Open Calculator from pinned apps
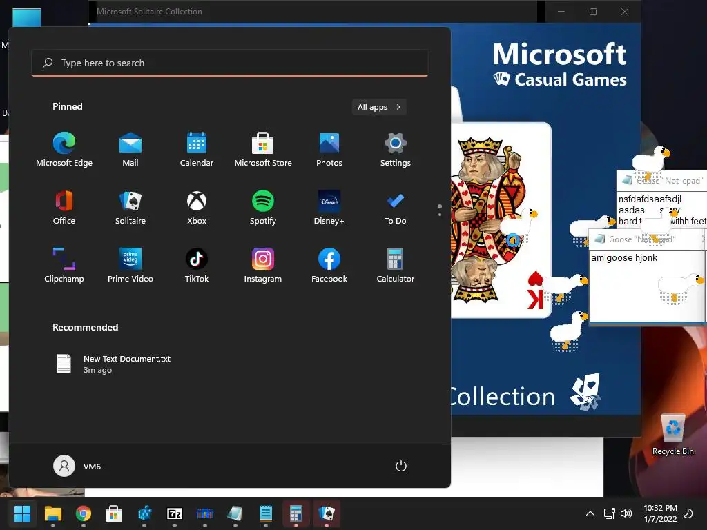The height and width of the screenshot is (530, 707). pyautogui.click(x=396, y=266)
